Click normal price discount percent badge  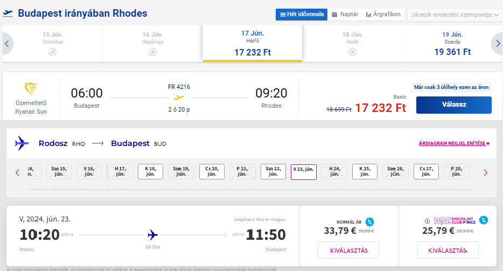click(369, 221)
